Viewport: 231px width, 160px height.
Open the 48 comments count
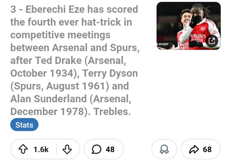[110, 150]
